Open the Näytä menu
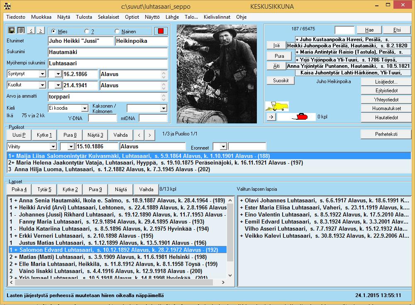The width and height of the screenshot is (415, 305). pos(64,17)
